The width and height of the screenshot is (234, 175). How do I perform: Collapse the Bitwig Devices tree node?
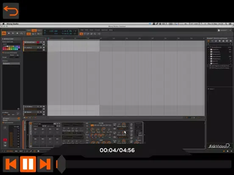coord(209,47)
